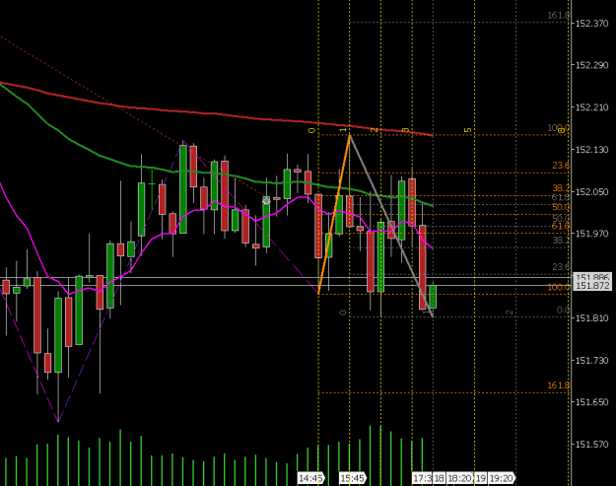Select the gray 0.0 Fibonacci level label
The image size is (616, 486).
pyautogui.click(x=564, y=310)
